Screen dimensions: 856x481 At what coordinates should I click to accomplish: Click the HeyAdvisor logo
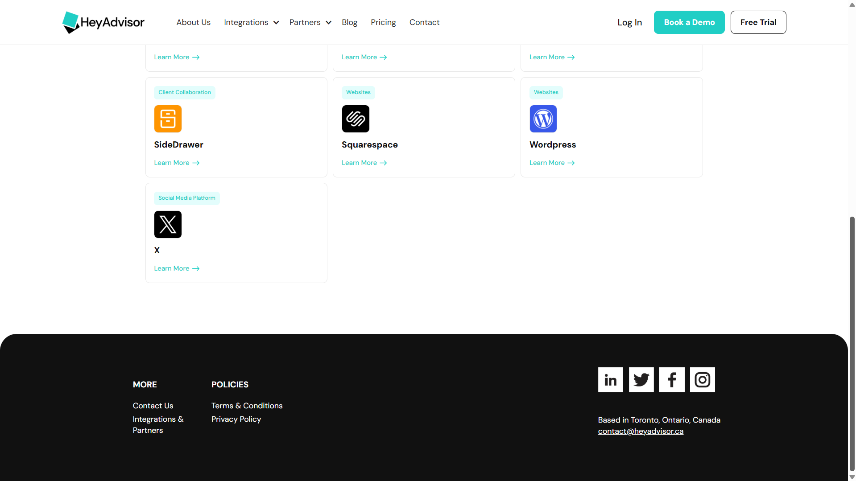tap(103, 22)
